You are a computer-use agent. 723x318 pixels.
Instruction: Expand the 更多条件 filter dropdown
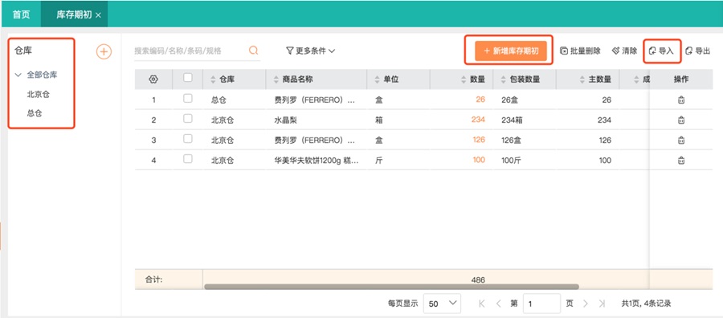(x=310, y=51)
